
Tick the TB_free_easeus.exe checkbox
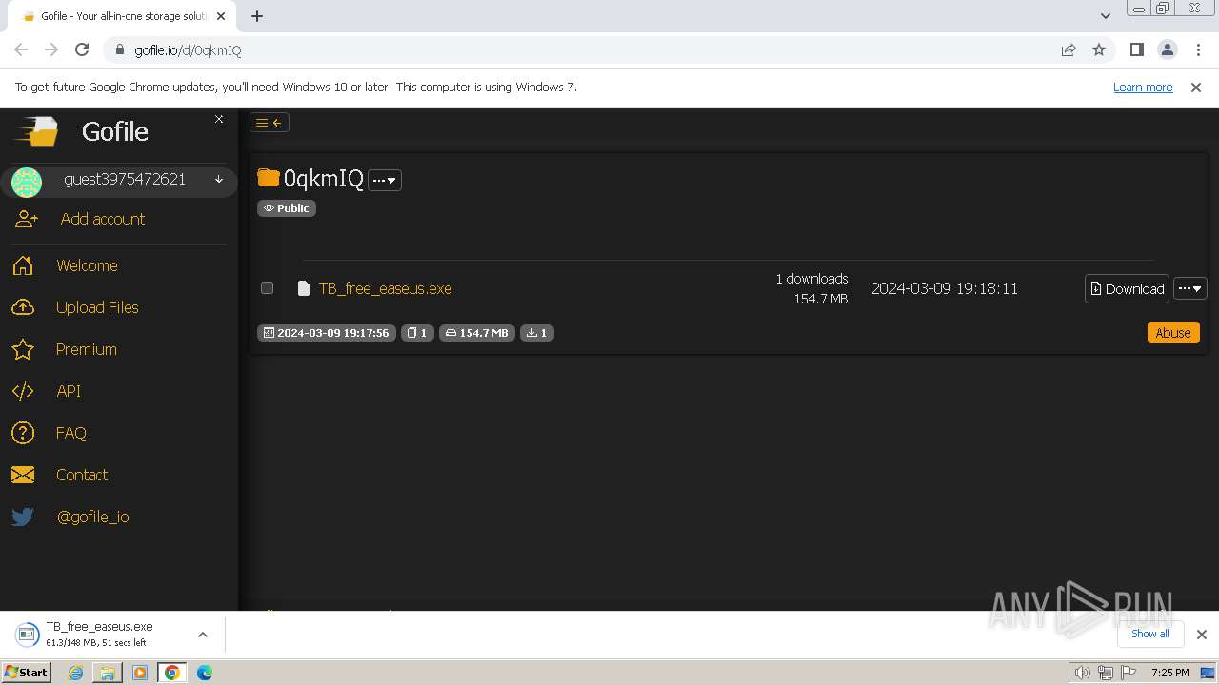[267, 287]
